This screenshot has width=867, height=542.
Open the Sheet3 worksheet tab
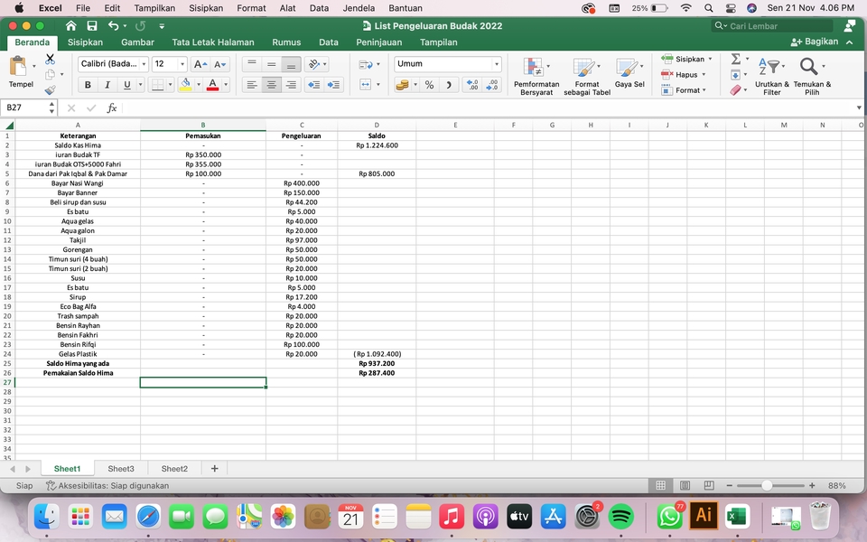point(120,468)
